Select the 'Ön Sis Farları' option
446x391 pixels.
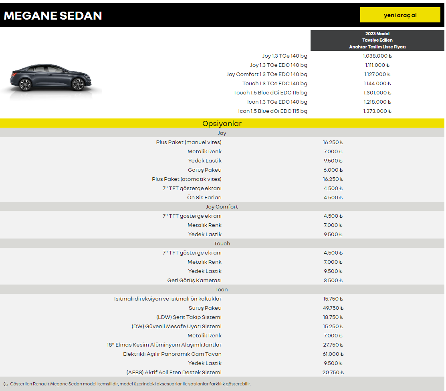click(x=204, y=197)
